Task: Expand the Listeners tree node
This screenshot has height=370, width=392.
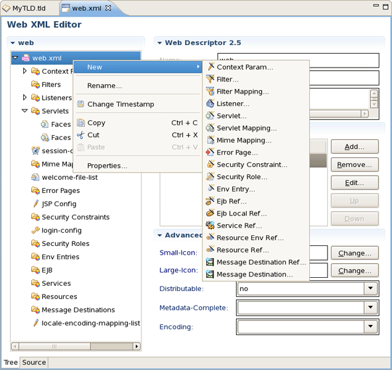Action: tap(25, 97)
